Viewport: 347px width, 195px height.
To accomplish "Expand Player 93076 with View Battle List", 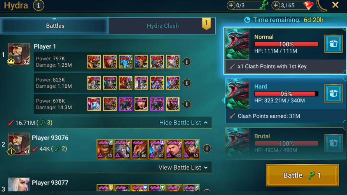I will pyautogui.click(x=183, y=168).
